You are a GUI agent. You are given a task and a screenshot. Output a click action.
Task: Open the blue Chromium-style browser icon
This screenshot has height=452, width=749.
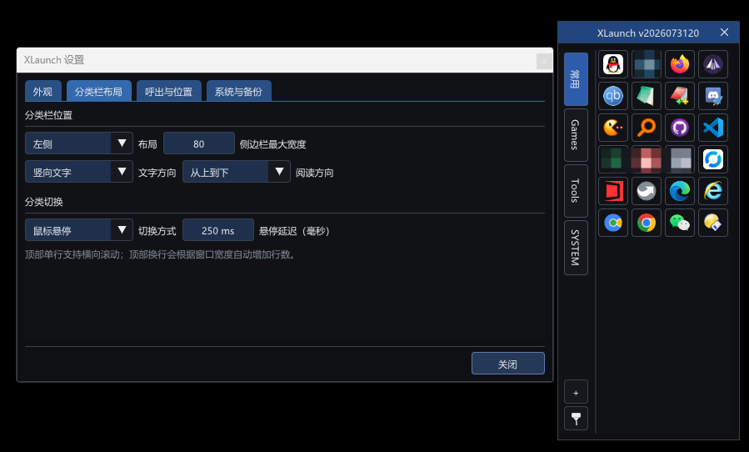613,223
